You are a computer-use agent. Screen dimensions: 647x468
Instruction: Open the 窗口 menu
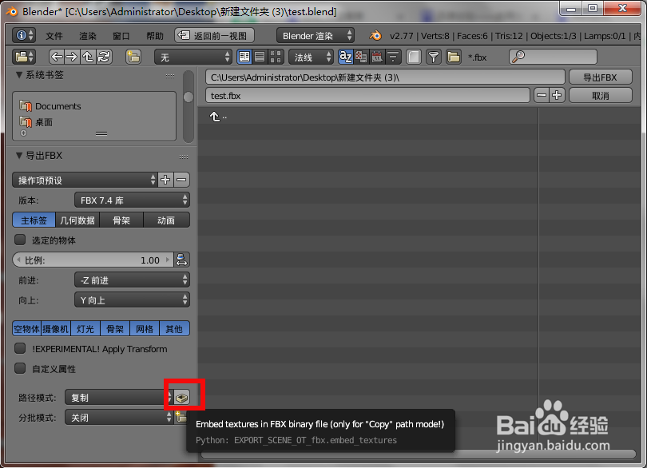[121, 36]
